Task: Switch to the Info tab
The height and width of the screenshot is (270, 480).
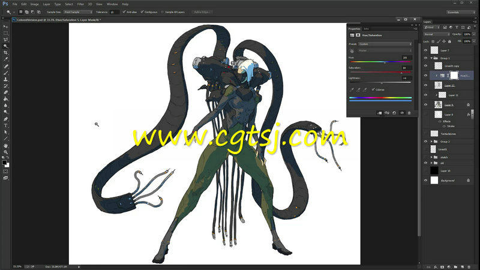Action: click(366, 29)
